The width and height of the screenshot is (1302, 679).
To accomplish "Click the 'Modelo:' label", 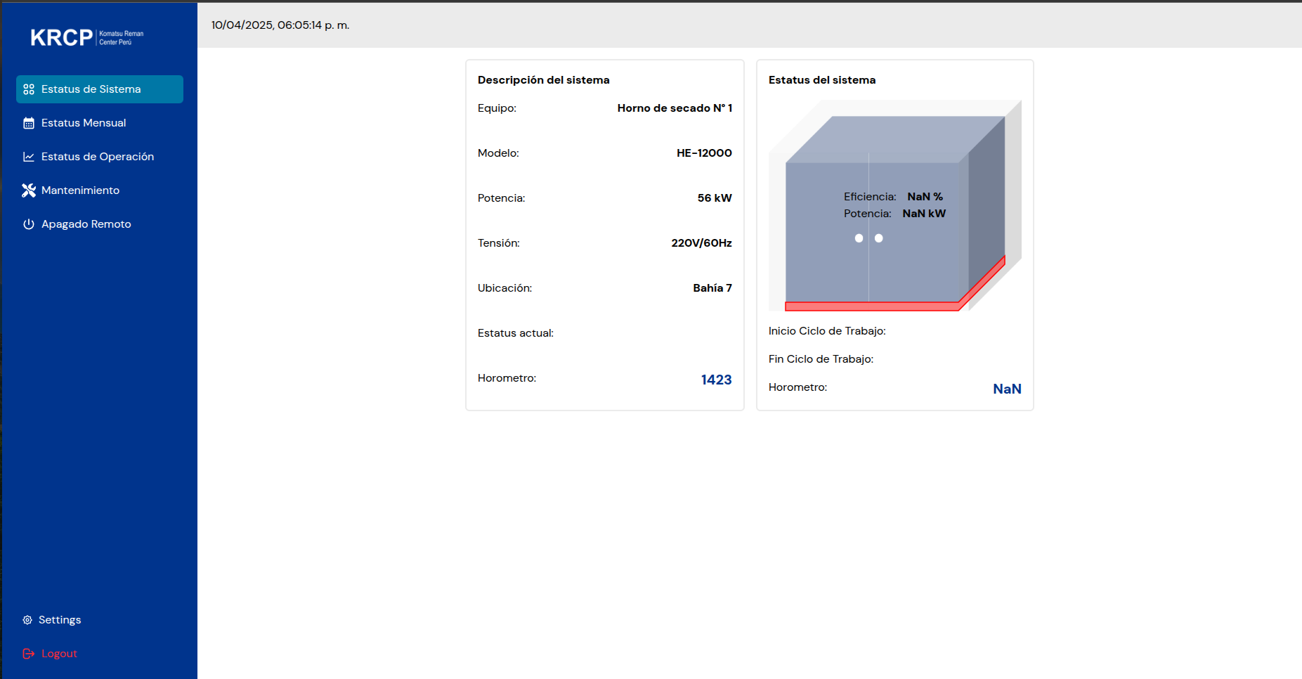I will (498, 153).
